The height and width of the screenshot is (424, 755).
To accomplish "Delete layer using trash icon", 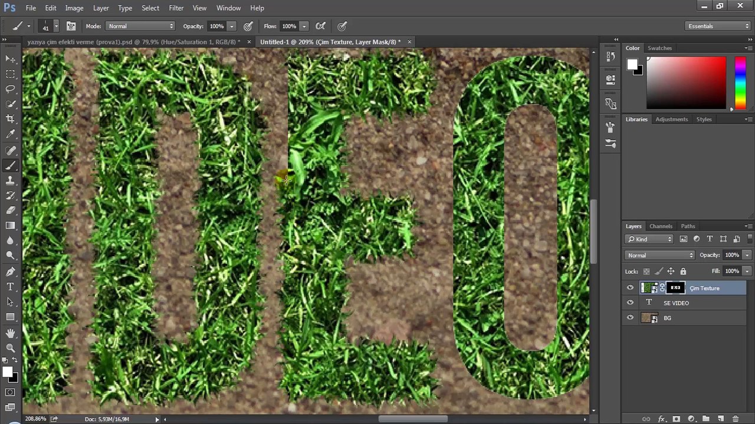I will (x=736, y=419).
